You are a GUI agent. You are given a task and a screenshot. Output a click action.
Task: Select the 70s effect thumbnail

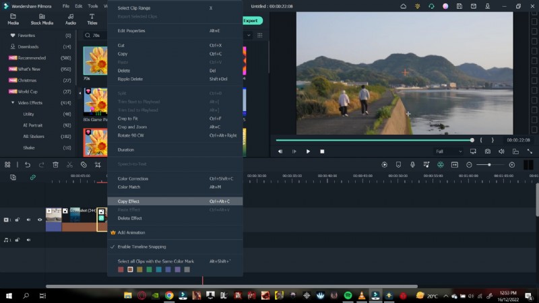pos(95,61)
